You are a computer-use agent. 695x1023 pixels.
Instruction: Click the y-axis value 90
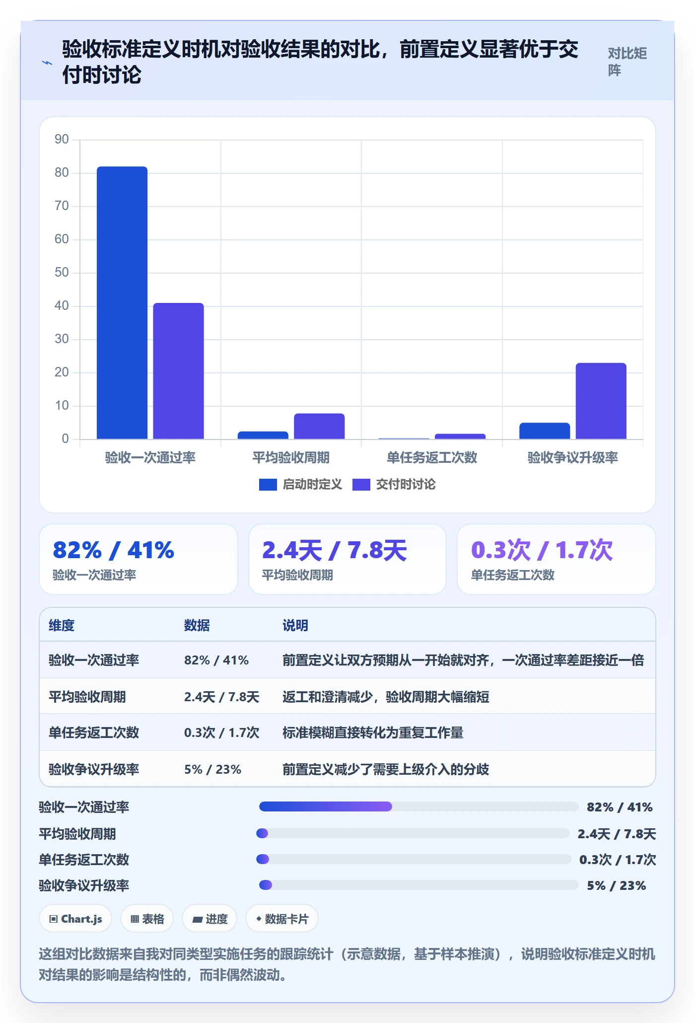pyautogui.click(x=62, y=140)
